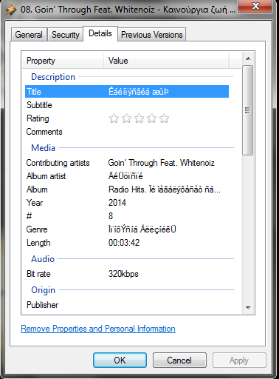
Task: Close the properties dialog window
Action: [255, 6]
